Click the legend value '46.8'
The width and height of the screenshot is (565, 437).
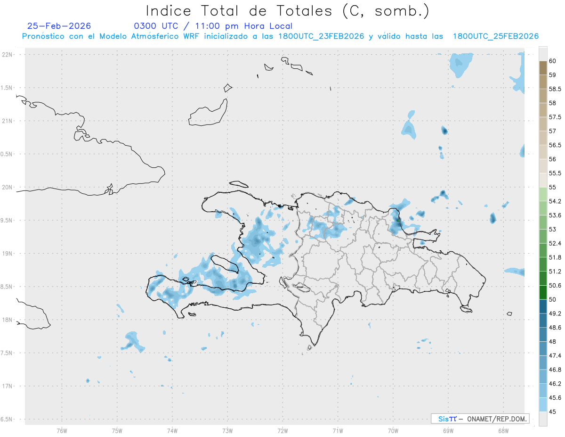coord(555,370)
